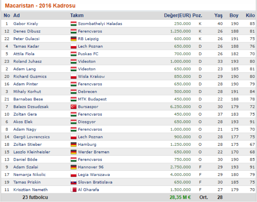The image size is (257, 202).
Task: Open player Akos Elek
Action: pos(23,122)
